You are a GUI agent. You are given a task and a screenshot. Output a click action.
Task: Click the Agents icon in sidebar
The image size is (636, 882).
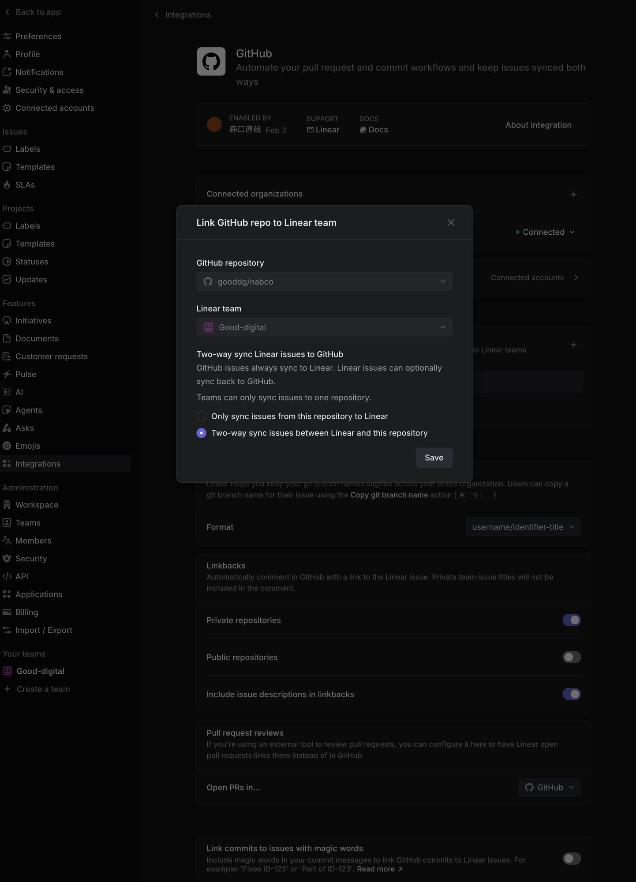tap(7, 410)
